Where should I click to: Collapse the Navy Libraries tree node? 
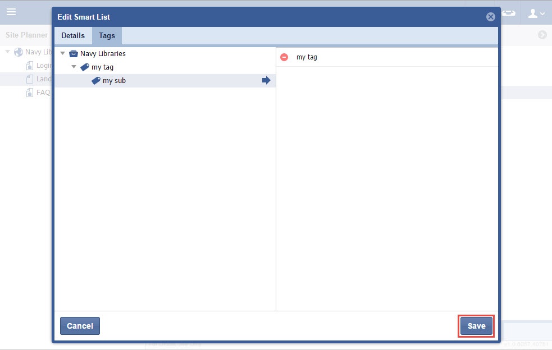[62, 54]
